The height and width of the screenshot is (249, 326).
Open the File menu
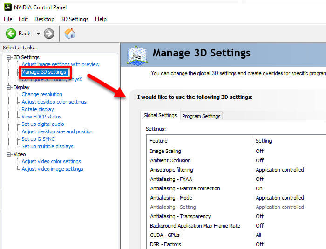(8, 19)
